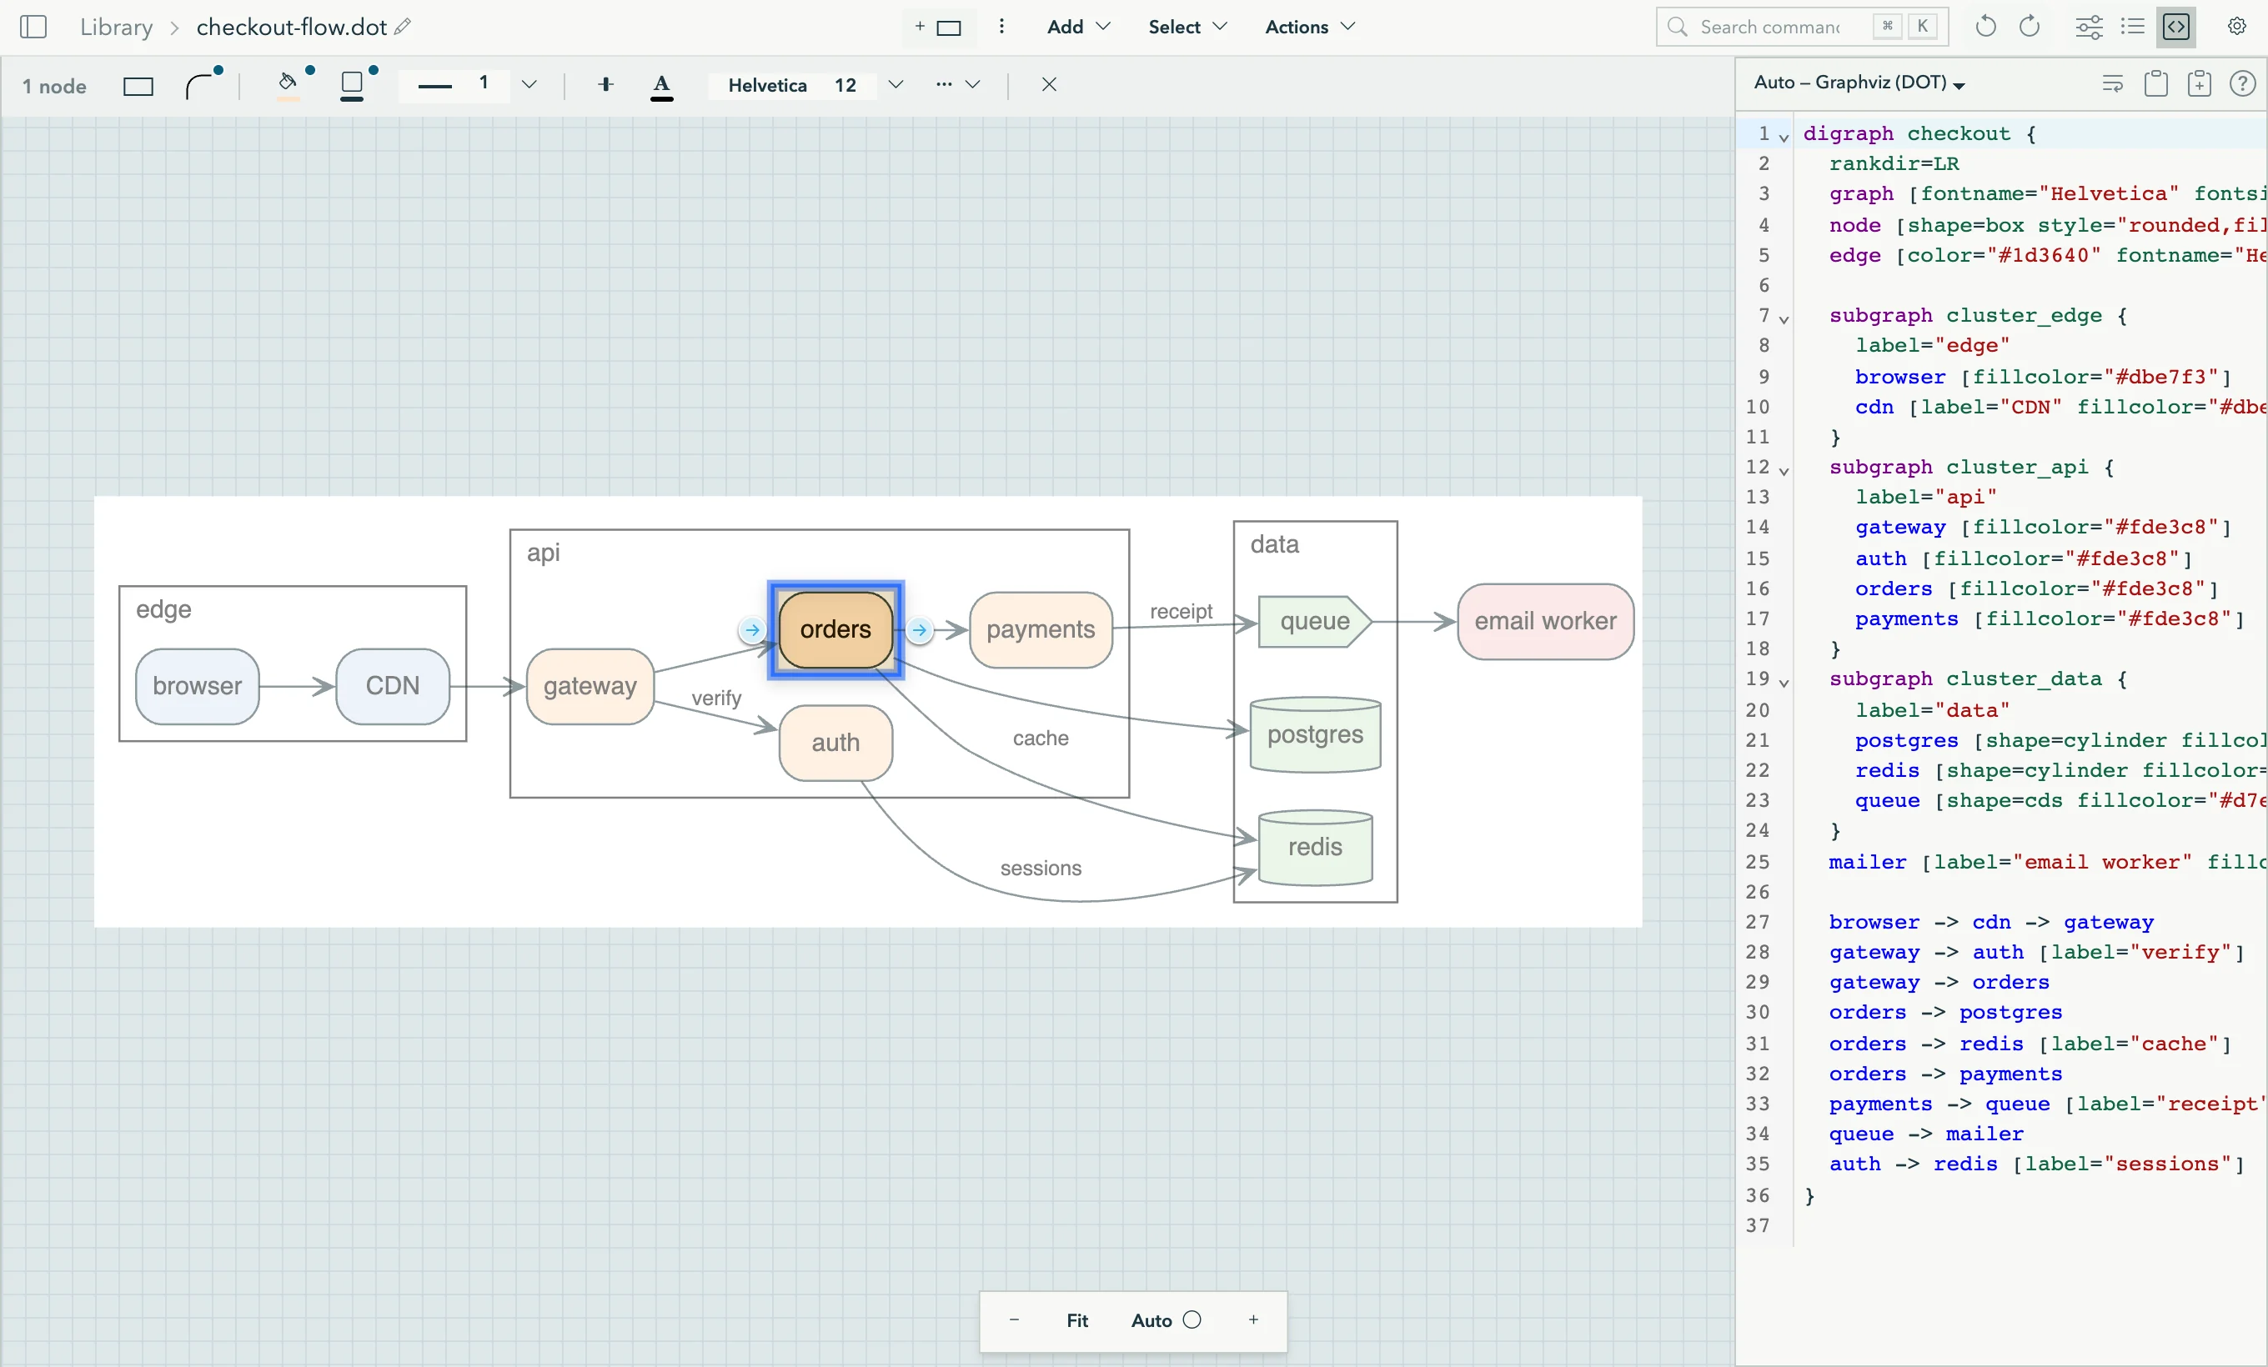Click the bold plus weight icon

coord(605,85)
